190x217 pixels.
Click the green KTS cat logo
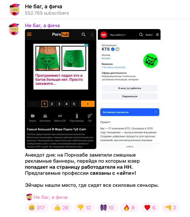(151, 61)
